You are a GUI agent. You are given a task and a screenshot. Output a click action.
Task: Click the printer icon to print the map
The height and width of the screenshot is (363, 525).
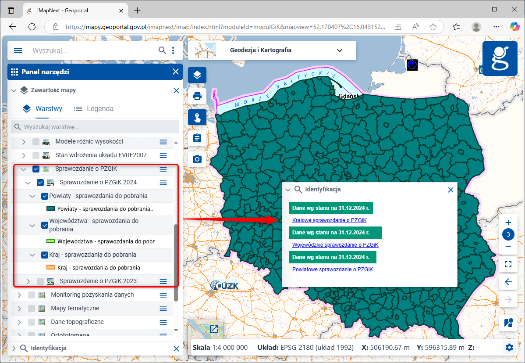click(197, 96)
